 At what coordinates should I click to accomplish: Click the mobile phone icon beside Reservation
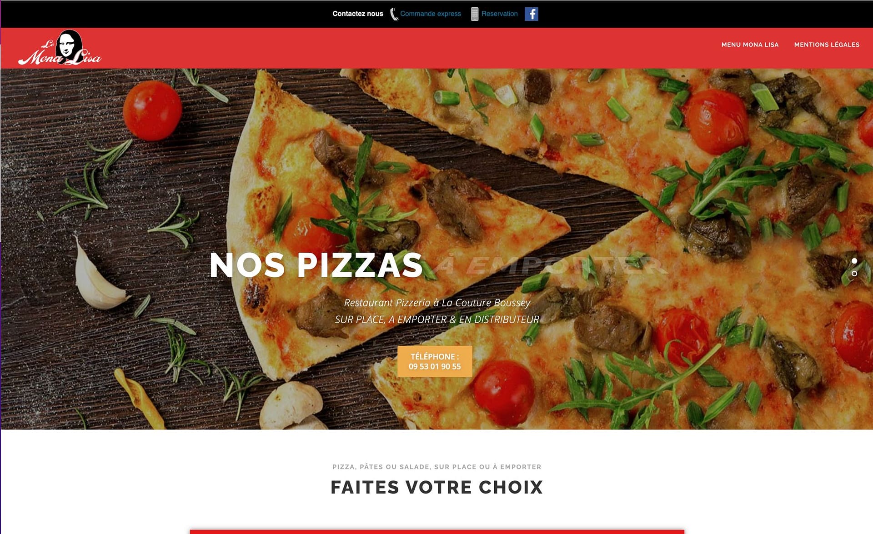pos(474,14)
